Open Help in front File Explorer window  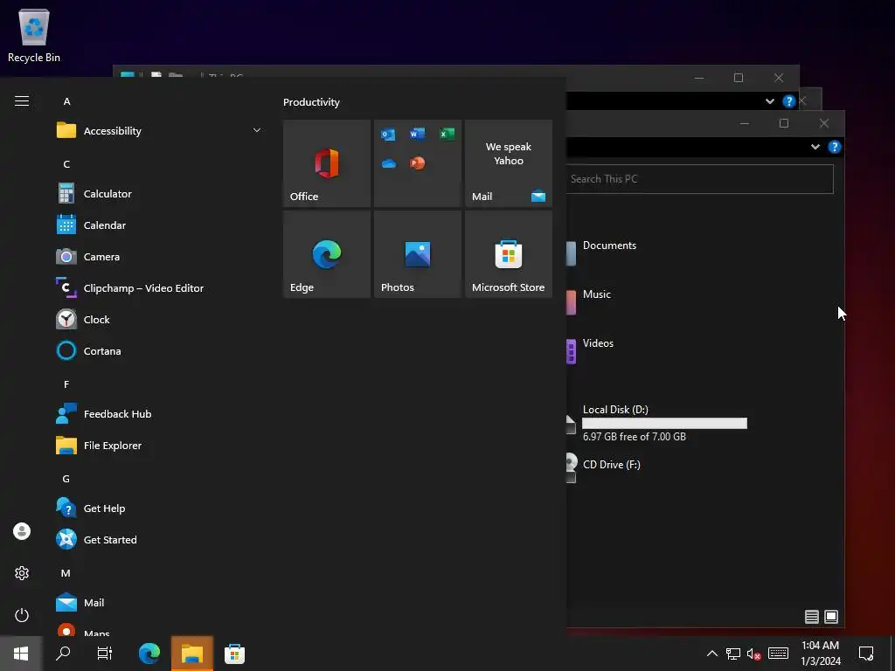[835, 147]
